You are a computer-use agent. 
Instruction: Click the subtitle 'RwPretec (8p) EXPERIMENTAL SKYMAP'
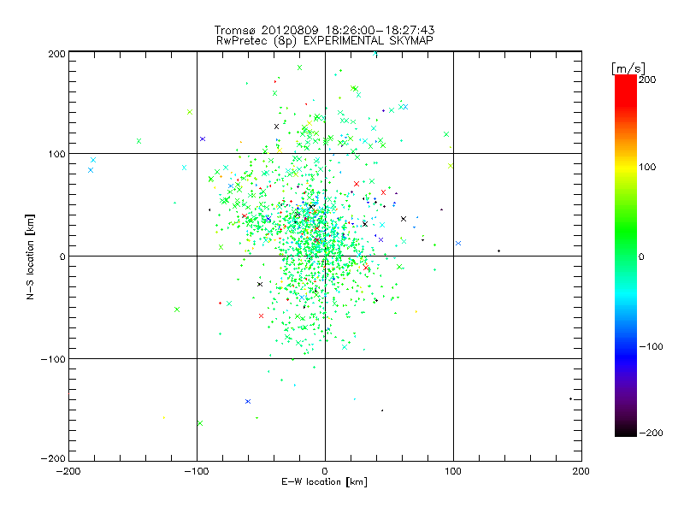[325, 41]
